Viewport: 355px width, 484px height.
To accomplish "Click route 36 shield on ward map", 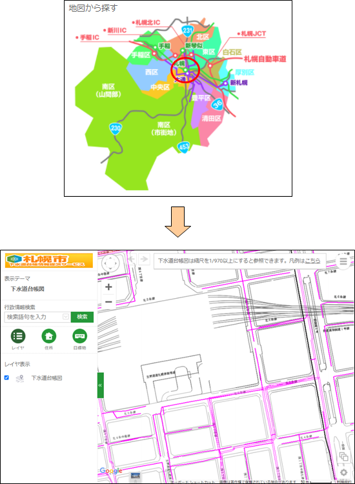I will [218, 104].
